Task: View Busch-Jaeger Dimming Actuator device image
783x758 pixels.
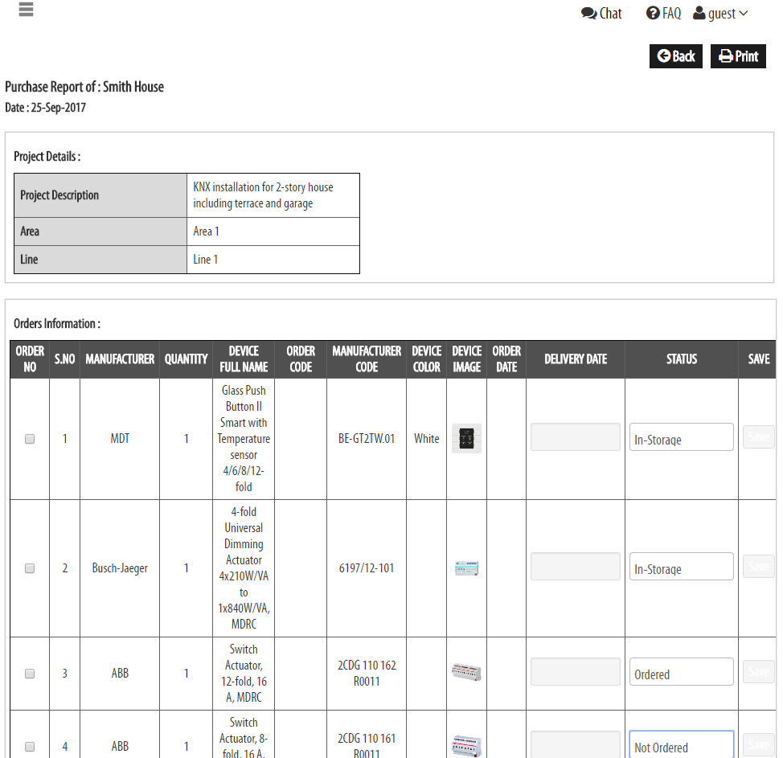Action: (466, 568)
